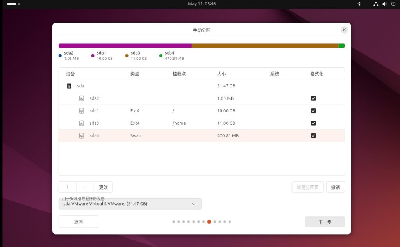This screenshot has width=400, height=247.
Task: Toggle format checkbox for sda1
Action: [313, 111]
